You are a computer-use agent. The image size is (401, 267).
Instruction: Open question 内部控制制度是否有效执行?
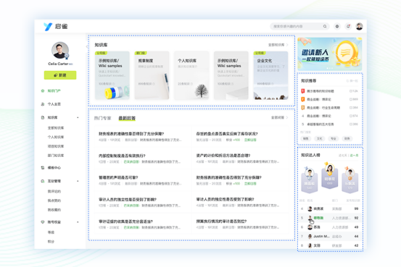point(122,156)
